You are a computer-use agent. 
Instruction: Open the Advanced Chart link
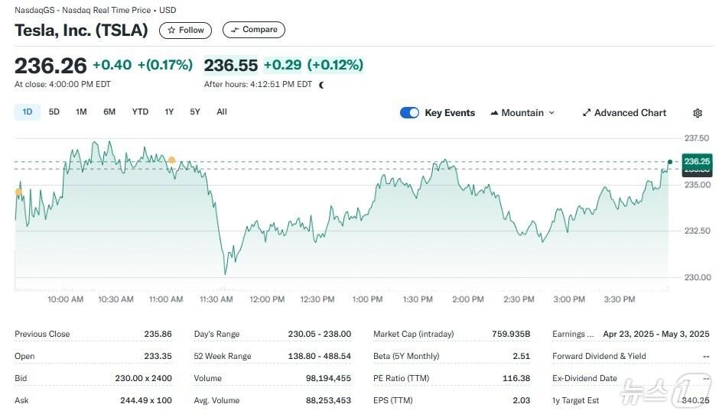click(630, 113)
